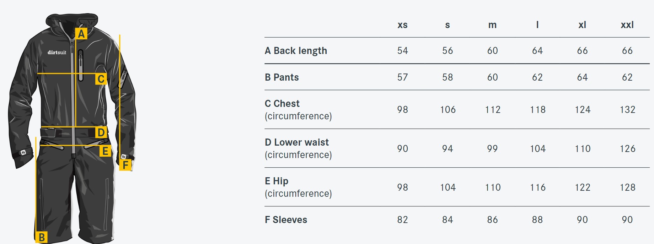Select the yellow C chest marker
This screenshot has width=654, height=244.
pos(101,79)
